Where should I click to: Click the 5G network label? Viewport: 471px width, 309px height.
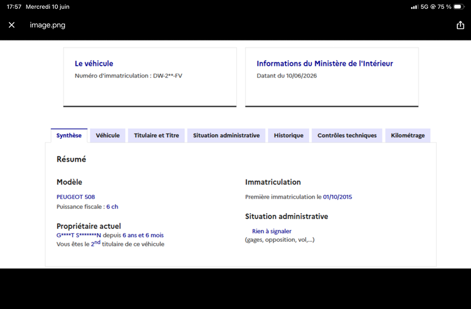click(424, 6)
